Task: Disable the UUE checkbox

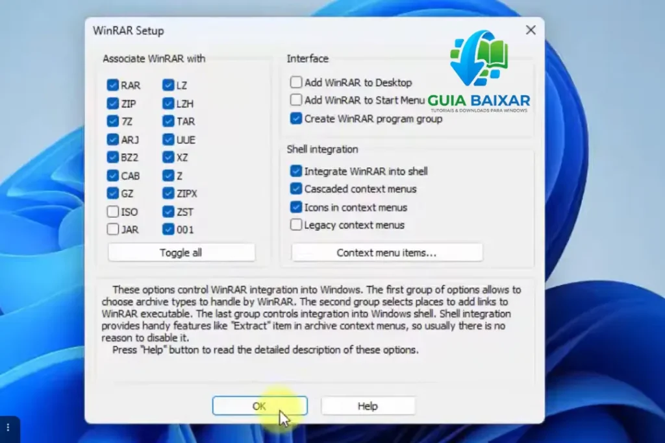Action: point(168,139)
